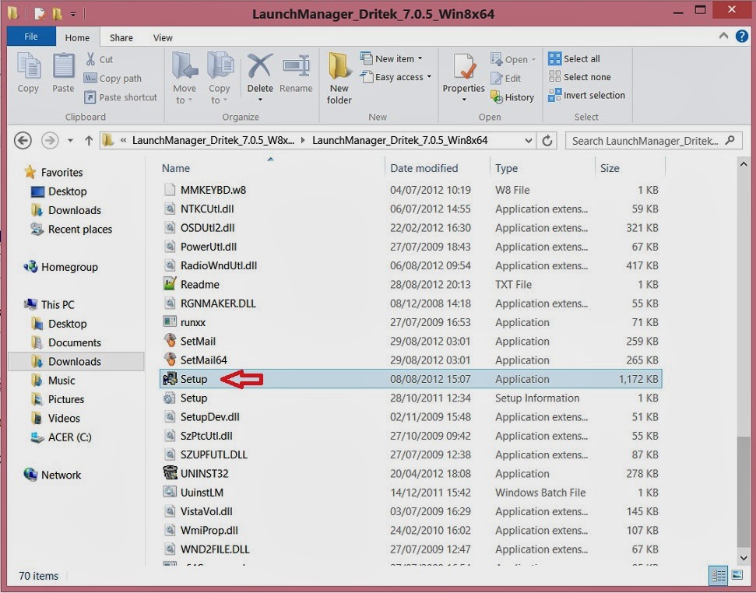Select Paste shortcut option
The image size is (756, 593).
121,97
